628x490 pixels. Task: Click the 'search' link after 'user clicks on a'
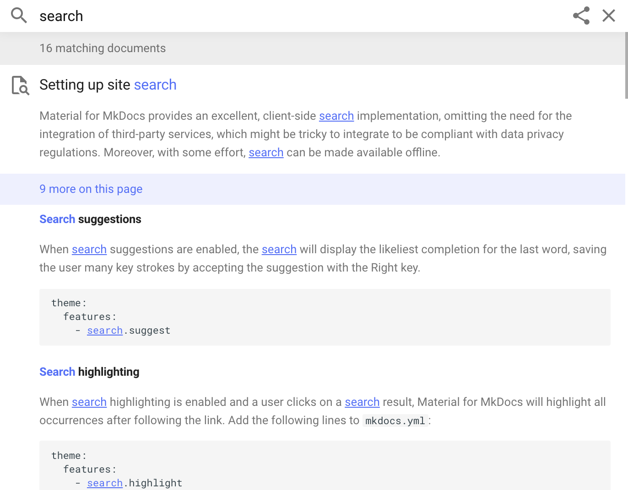pos(362,402)
